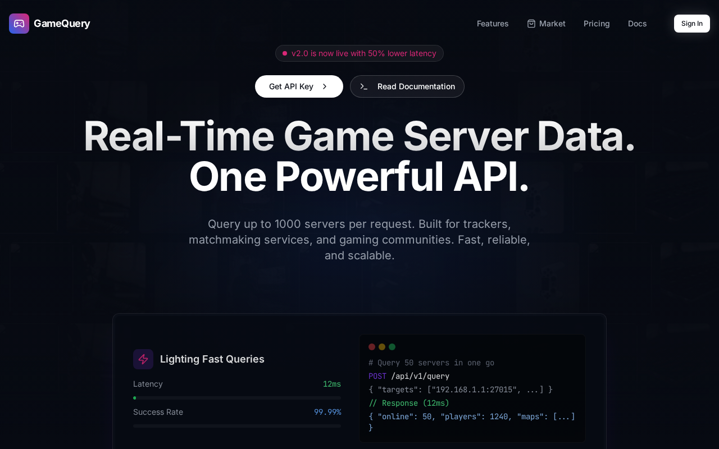This screenshot has height=449, width=719.
Task: Click the Latency progress bar
Action: point(237,398)
